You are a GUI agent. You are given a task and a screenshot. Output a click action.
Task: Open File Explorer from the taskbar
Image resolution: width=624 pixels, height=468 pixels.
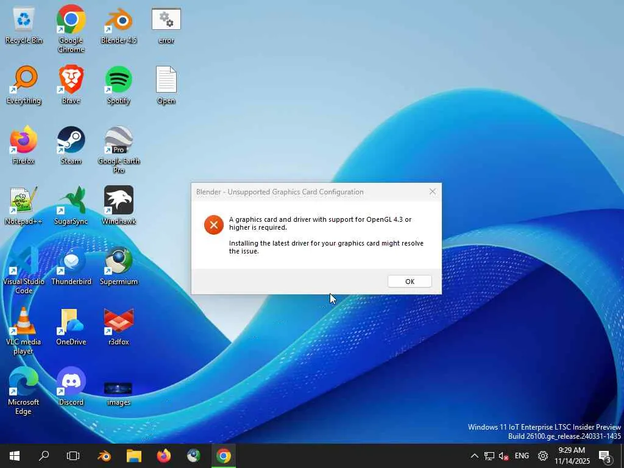(134, 456)
